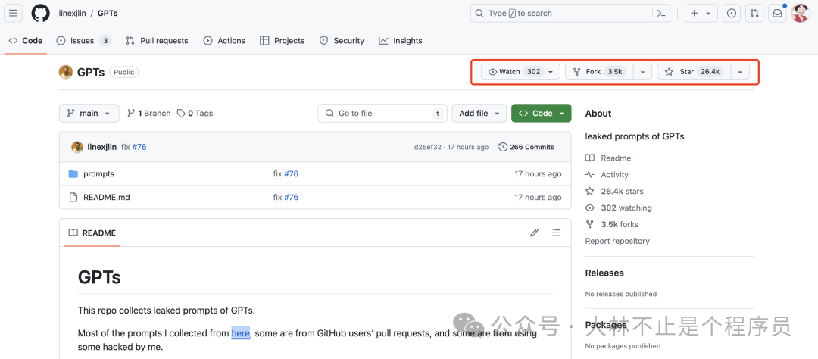Click the GPTs repo owner avatar beside title

point(66,72)
